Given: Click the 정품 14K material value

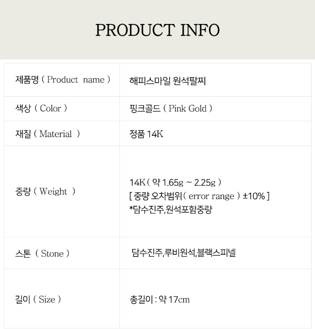Looking at the screenshot, I should tap(146, 134).
